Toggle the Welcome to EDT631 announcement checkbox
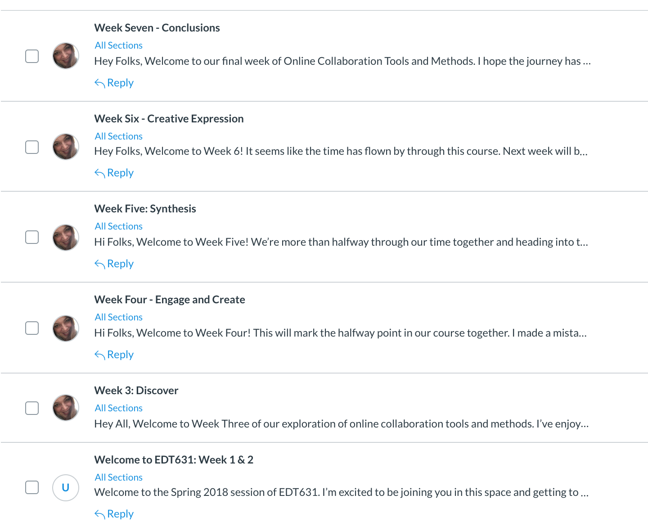This screenshot has height=531, width=648. pyautogui.click(x=32, y=487)
